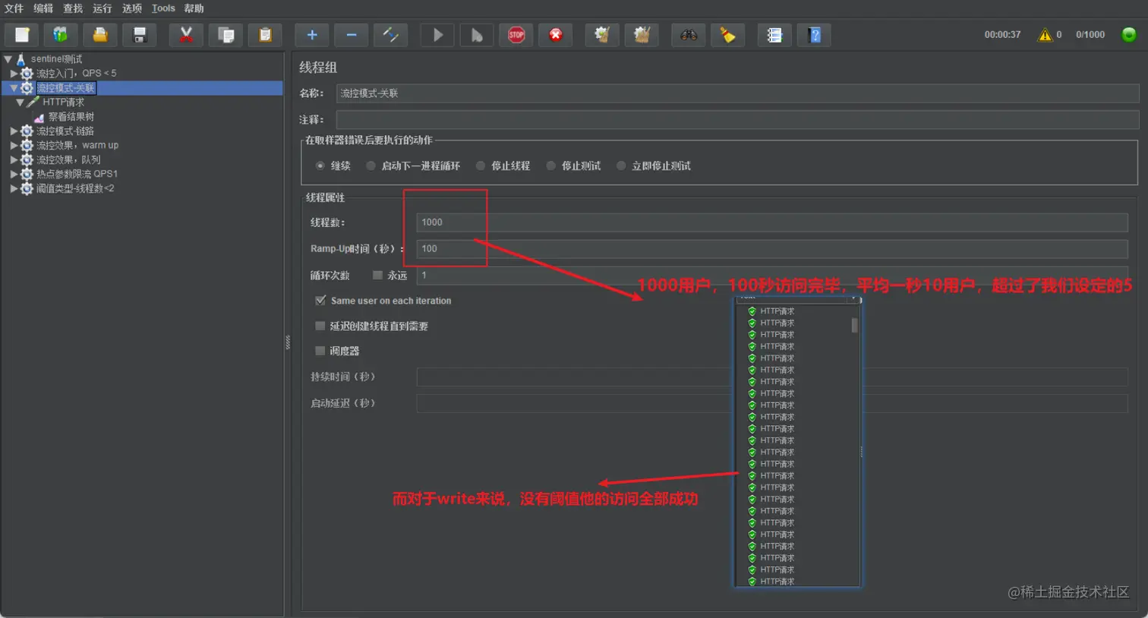Paste with the clipboard toolbar icon
1148x618 pixels.
point(265,35)
